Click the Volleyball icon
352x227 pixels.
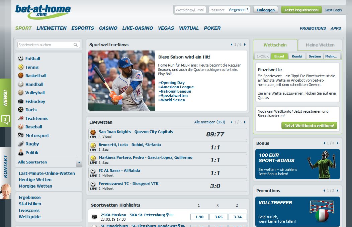click(x=21, y=92)
